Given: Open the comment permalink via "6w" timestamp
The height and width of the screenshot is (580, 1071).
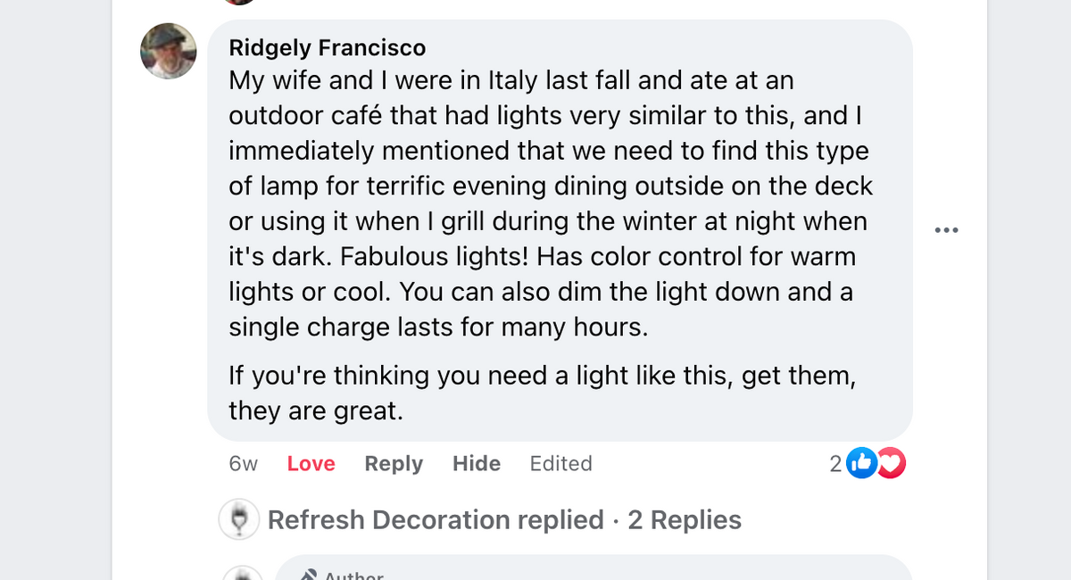Looking at the screenshot, I should 243,463.
